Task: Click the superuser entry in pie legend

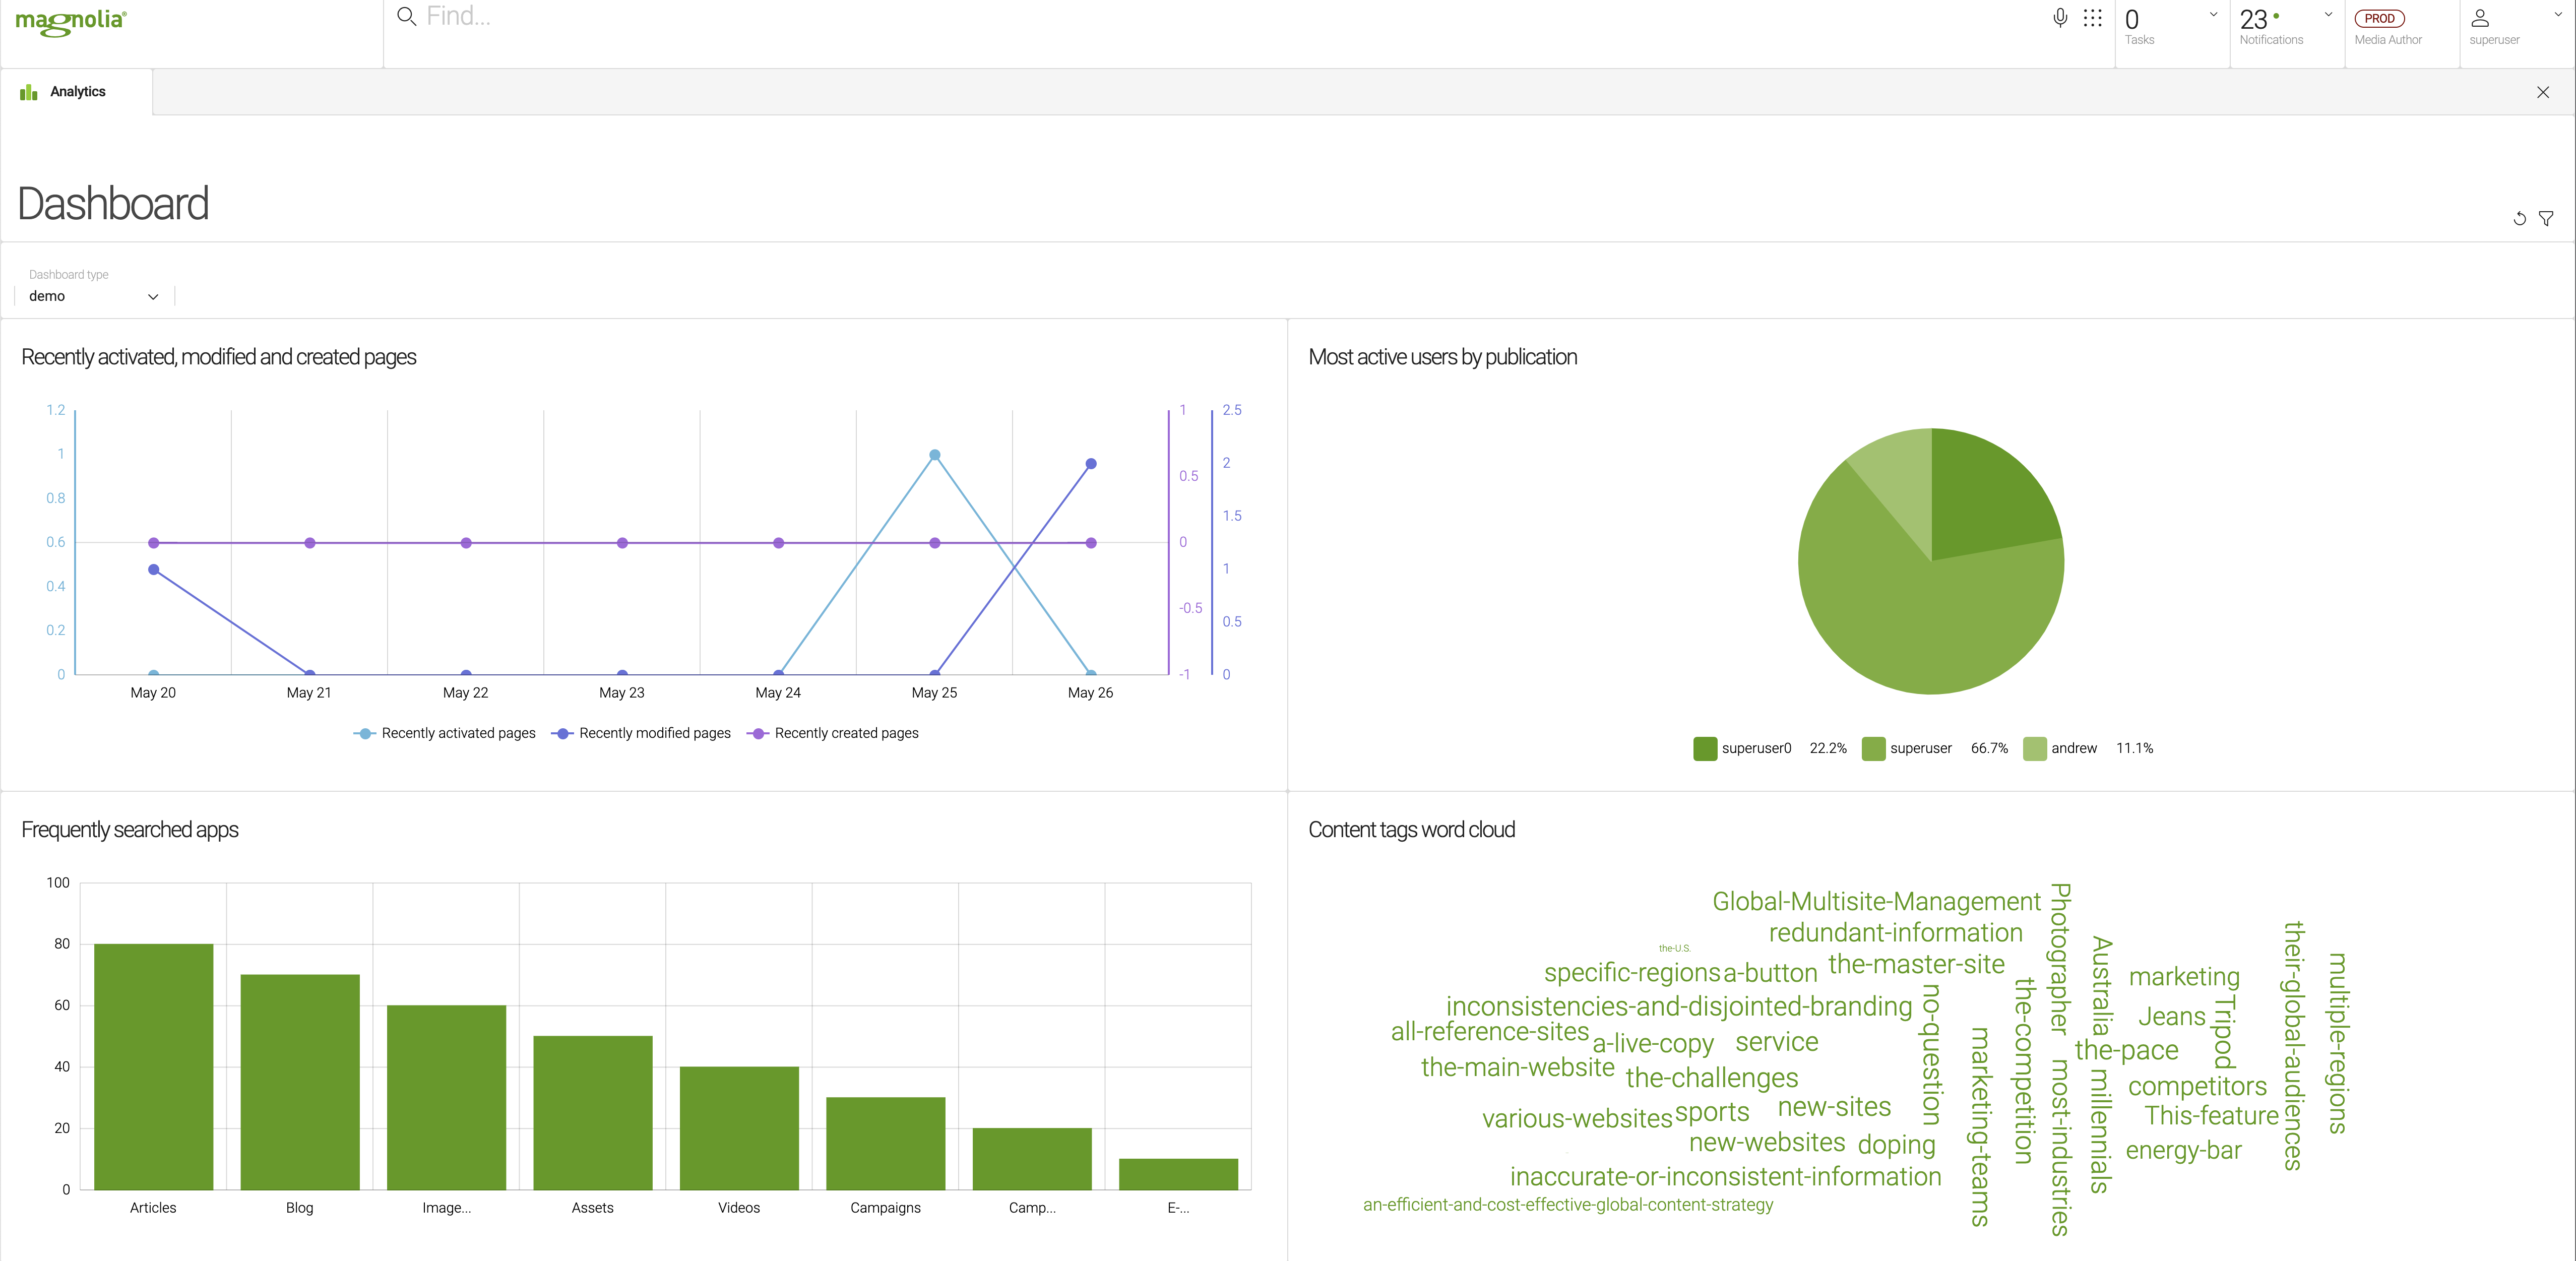Action: coord(1921,748)
